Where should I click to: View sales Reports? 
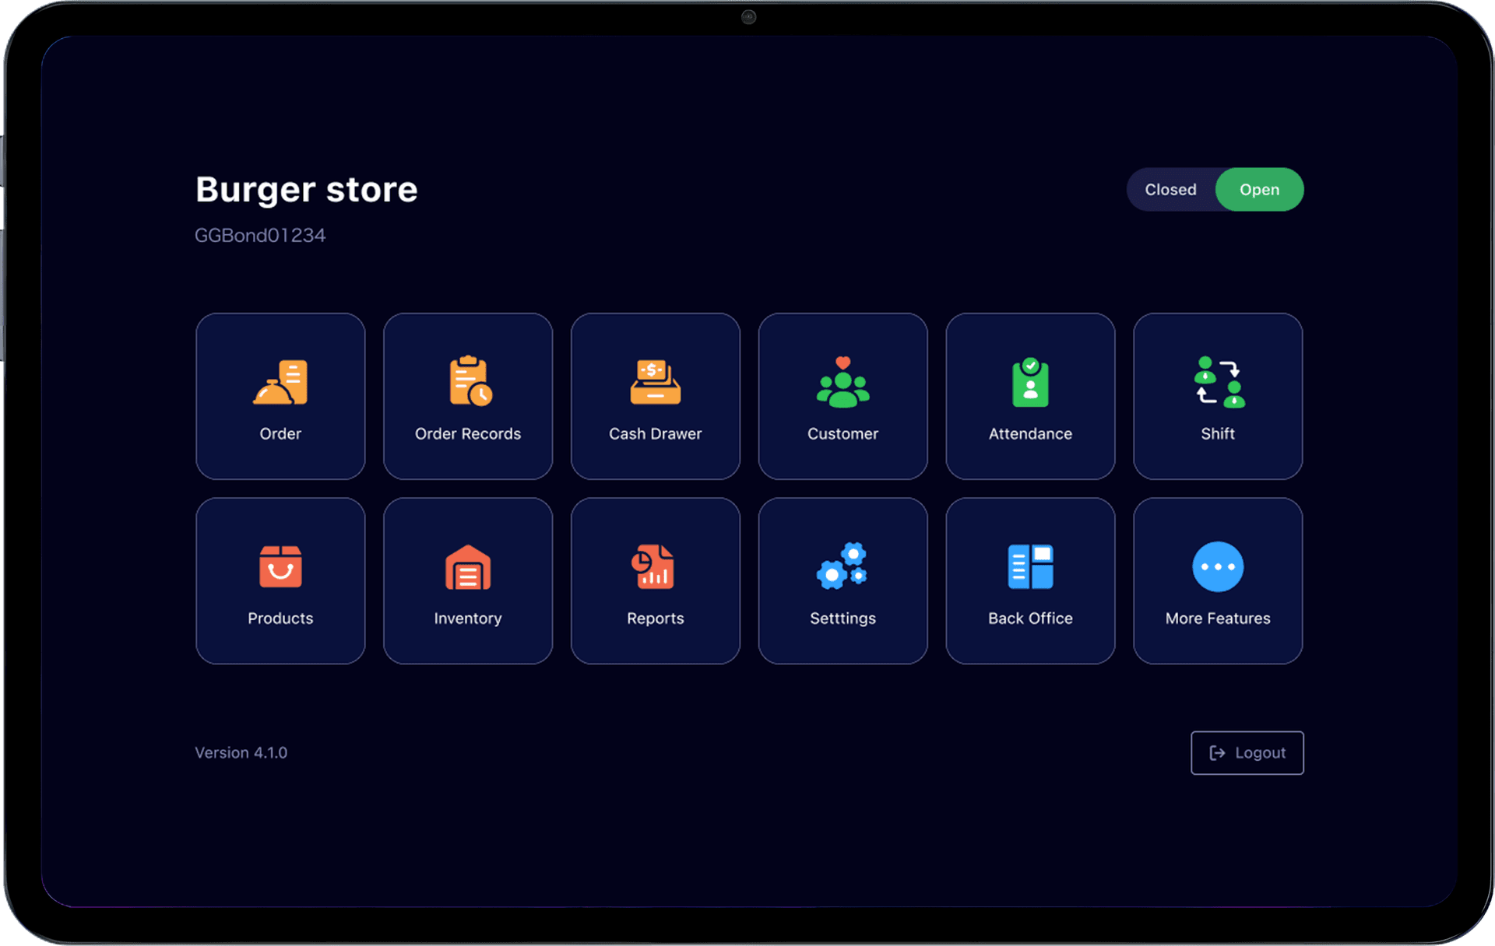655,580
